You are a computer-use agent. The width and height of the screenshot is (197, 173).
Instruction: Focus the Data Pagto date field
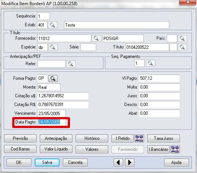coord(52,122)
